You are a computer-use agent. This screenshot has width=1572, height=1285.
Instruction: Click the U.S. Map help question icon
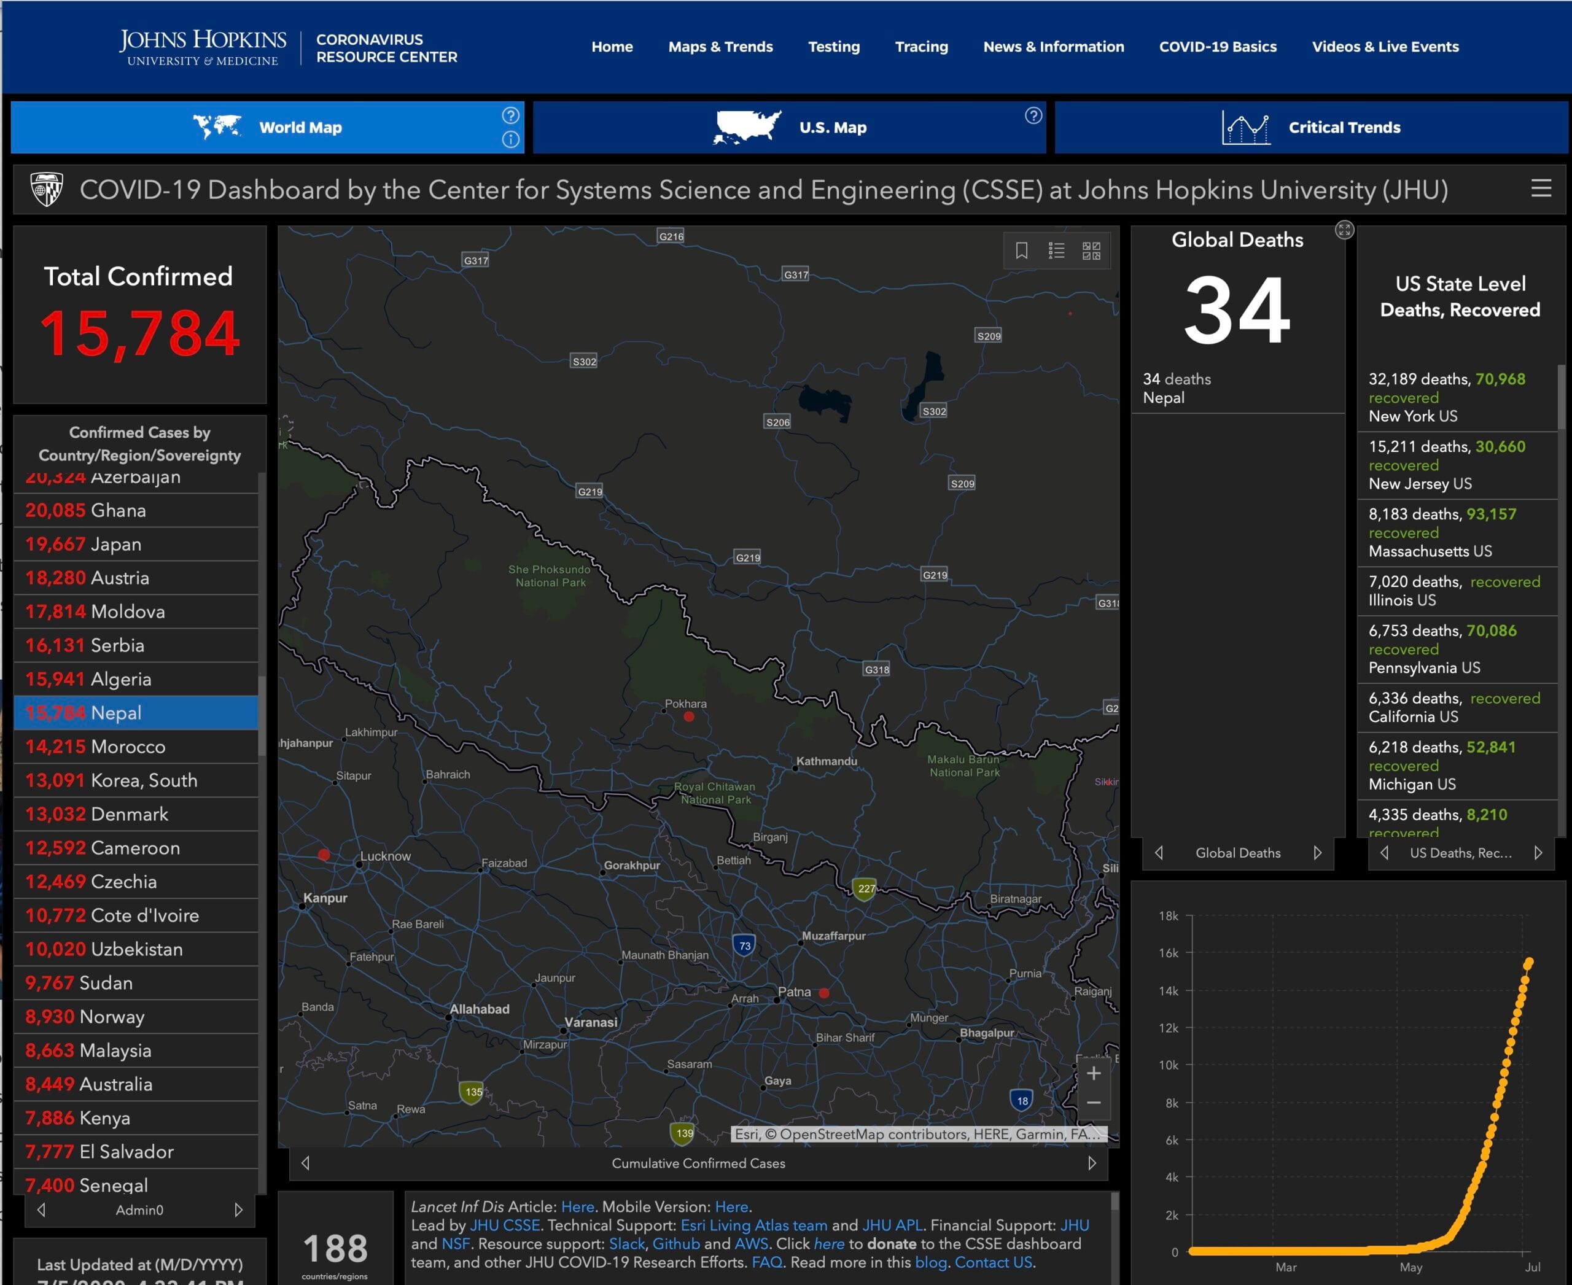pyautogui.click(x=1033, y=115)
